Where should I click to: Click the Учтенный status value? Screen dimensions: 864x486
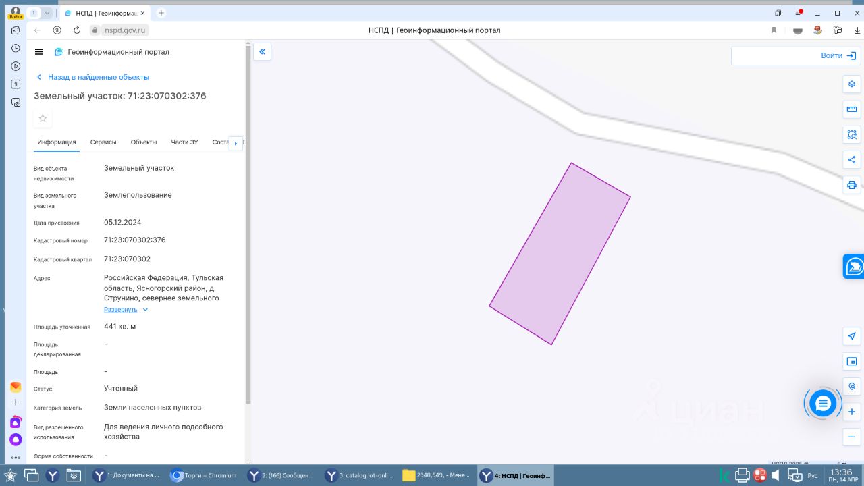(121, 389)
